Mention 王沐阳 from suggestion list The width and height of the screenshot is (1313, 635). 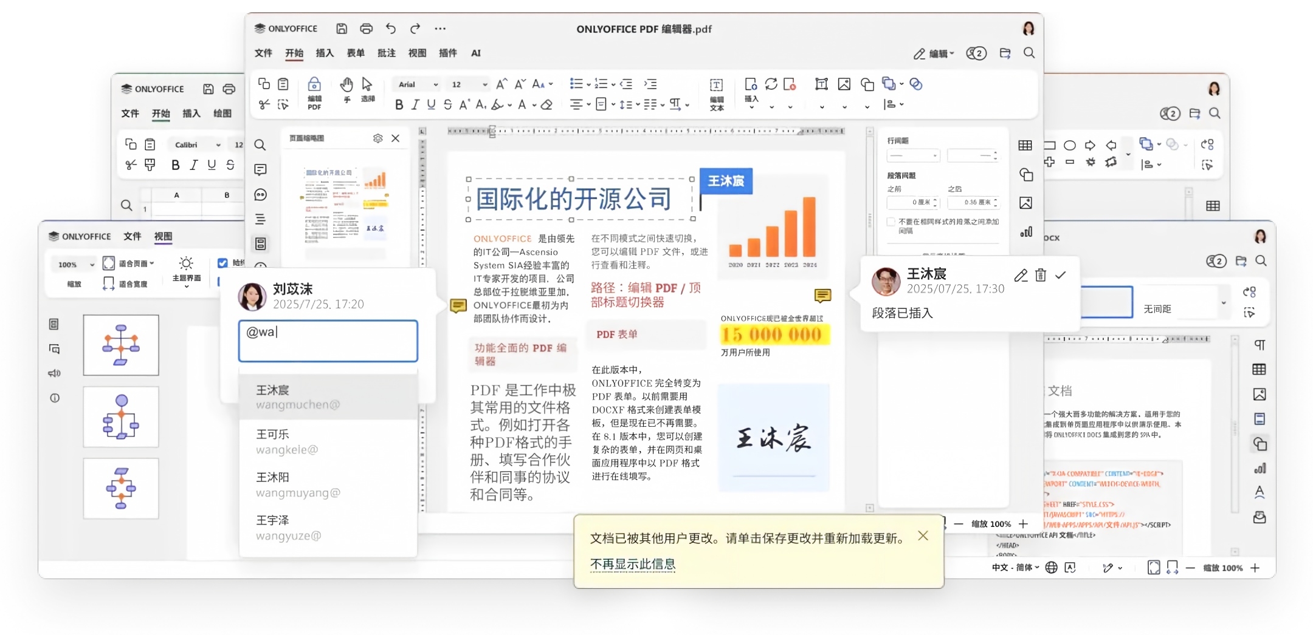328,484
